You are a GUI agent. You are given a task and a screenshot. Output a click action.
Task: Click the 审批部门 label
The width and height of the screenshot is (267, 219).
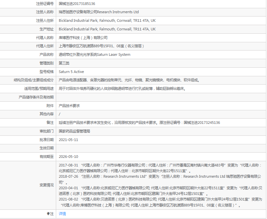click(x=47, y=131)
